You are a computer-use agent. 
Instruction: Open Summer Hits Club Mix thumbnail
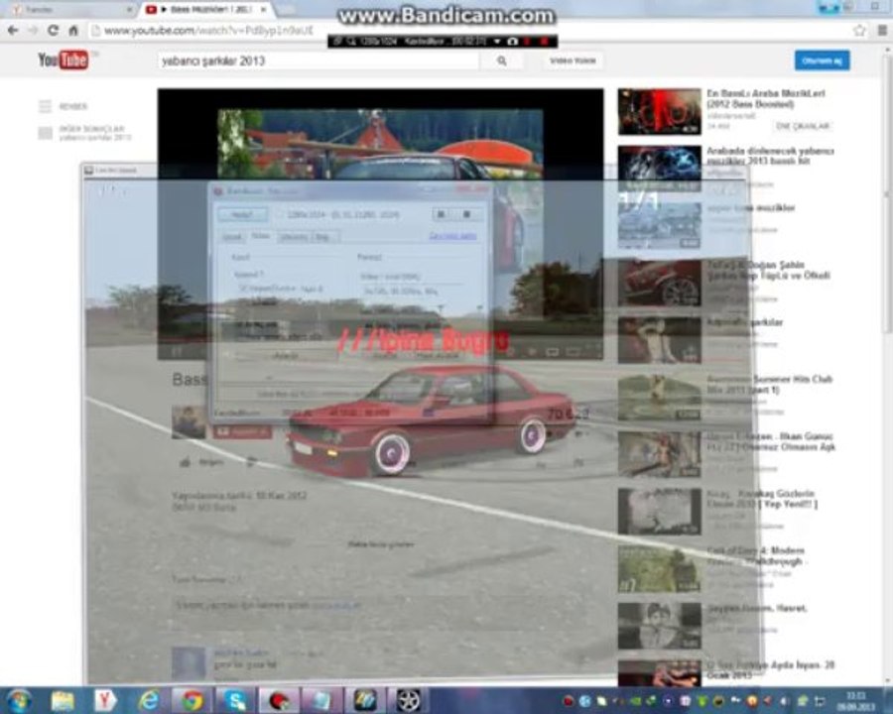pyautogui.click(x=659, y=398)
